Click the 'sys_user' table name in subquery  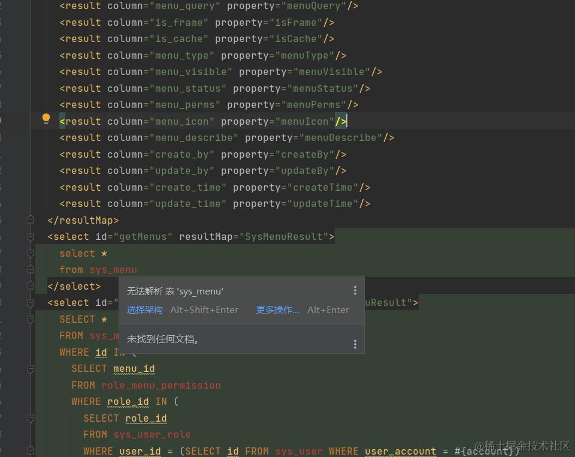coord(299,451)
